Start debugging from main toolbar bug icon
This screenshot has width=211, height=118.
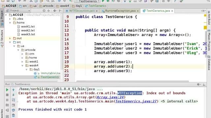point(108,1)
